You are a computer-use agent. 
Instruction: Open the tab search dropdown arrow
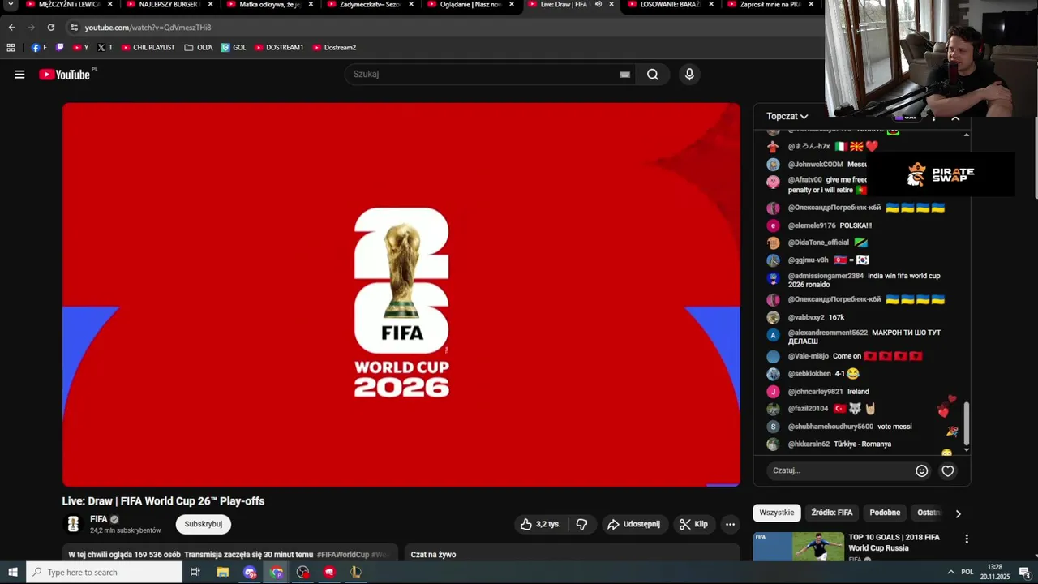point(11,5)
